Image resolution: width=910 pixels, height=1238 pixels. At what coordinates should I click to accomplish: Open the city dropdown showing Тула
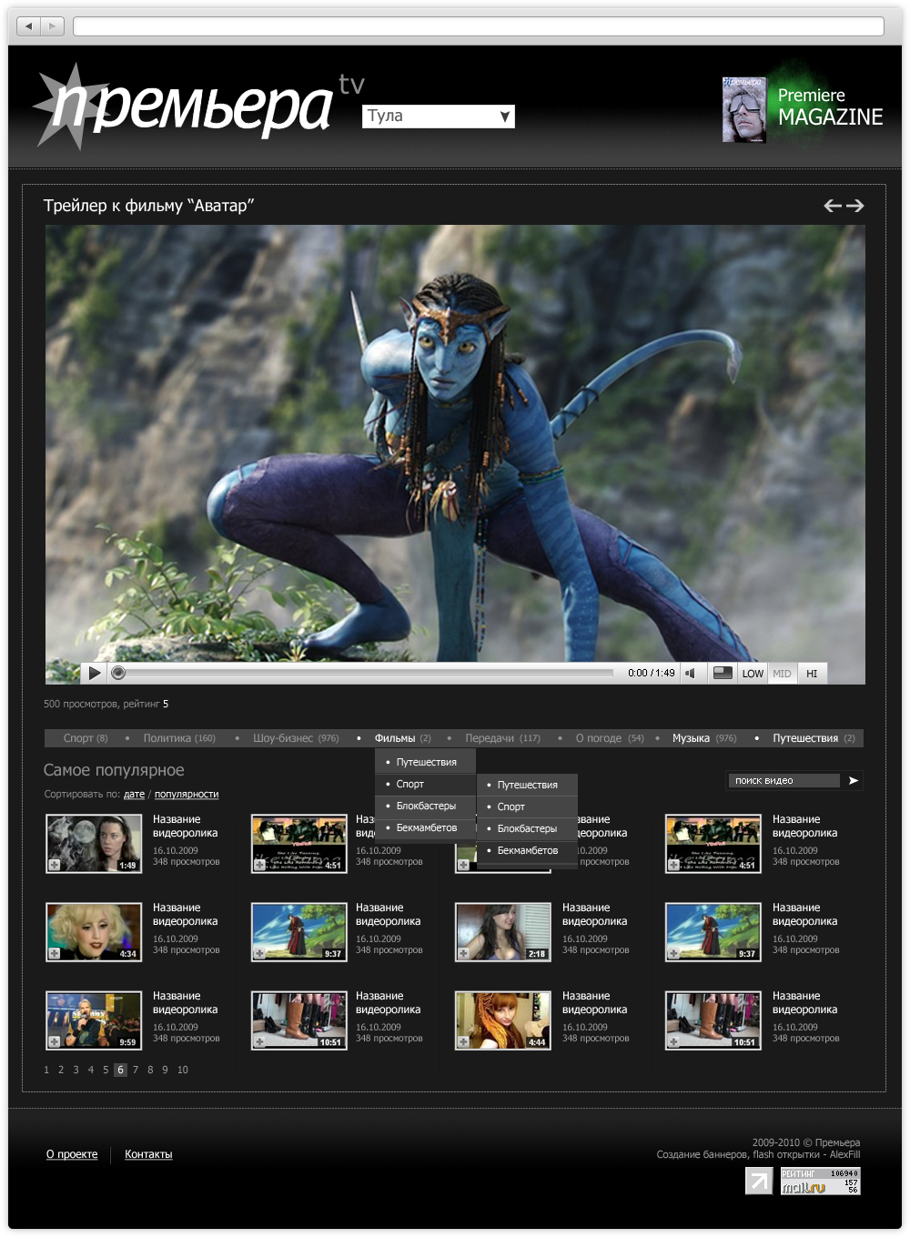(439, 116)
